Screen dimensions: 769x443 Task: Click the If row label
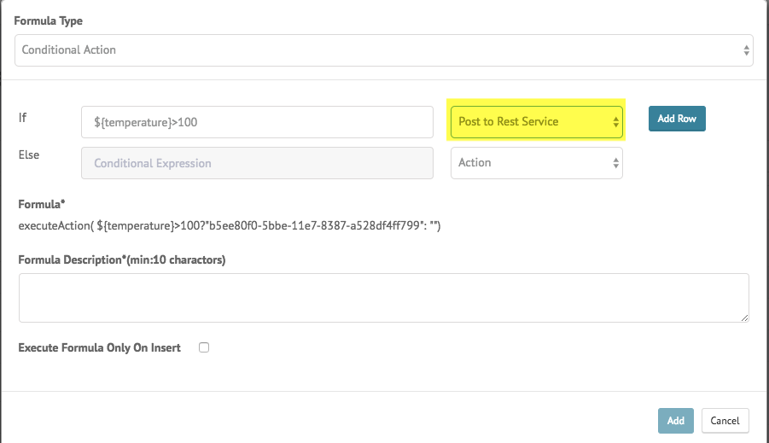click(22, 118)
